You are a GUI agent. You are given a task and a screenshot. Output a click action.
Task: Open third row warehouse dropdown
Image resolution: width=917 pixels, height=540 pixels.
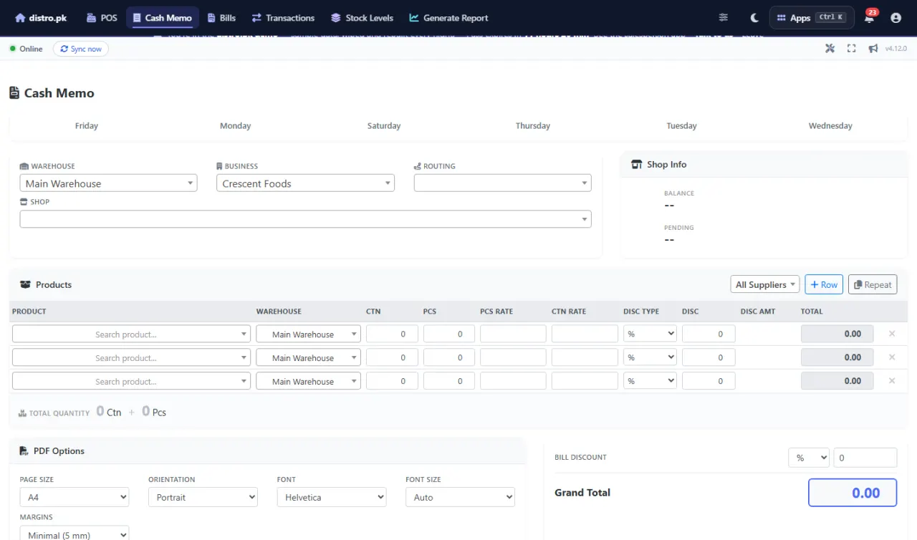[308, 381]
